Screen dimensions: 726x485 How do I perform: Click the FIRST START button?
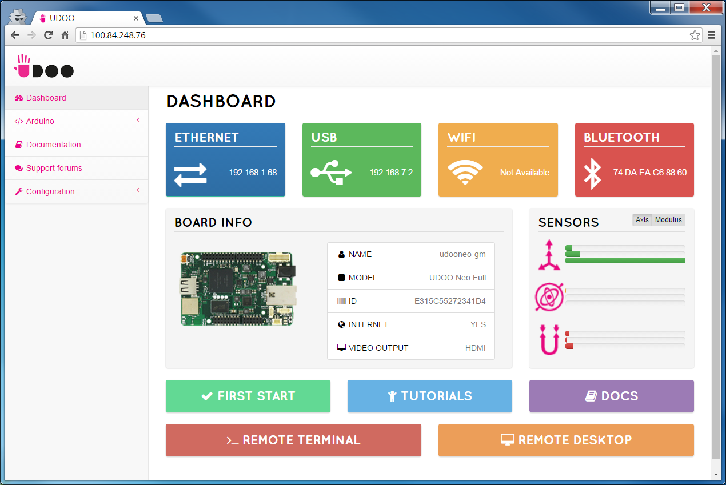click(248, 396)
